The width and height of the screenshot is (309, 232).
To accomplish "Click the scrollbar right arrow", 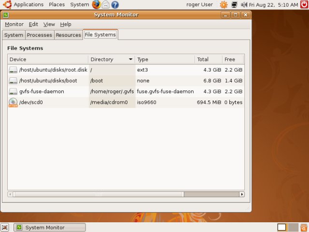I will click(x=242, y=194).
